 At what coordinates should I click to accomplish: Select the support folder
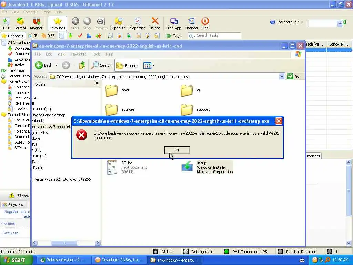pyautogui.click(x=195, y=109)
